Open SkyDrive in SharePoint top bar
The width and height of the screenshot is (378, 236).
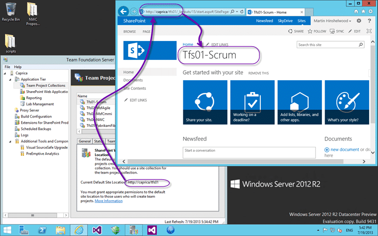pyautogui.click(x=285, y=21)
